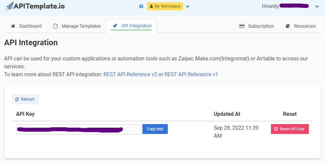The width and height of the screenshot is (325, 163).
Task: Click the Reset column header
Action: [290, 114]
